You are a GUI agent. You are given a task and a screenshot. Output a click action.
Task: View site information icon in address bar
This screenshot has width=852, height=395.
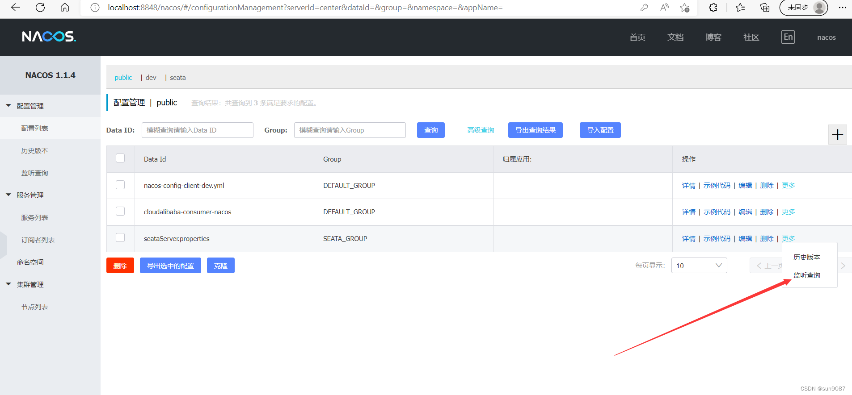click(95, 8)
